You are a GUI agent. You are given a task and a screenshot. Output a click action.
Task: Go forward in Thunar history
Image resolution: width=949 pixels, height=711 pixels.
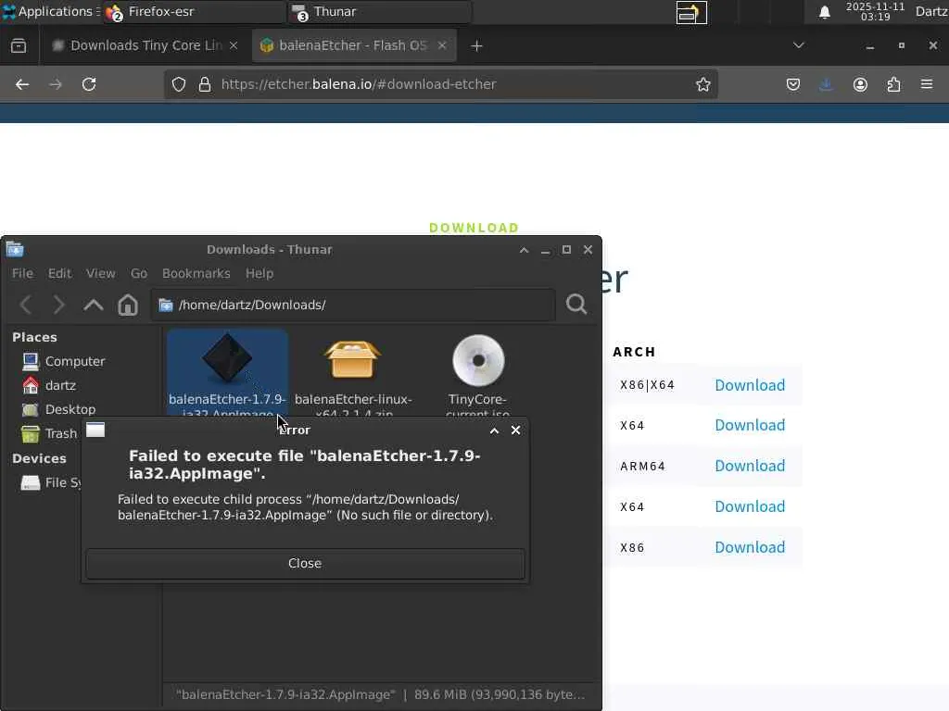tap(58, 305)
